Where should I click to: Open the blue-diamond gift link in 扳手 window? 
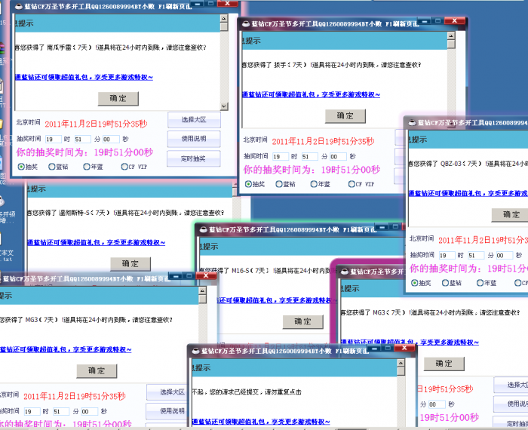point(311,94)
